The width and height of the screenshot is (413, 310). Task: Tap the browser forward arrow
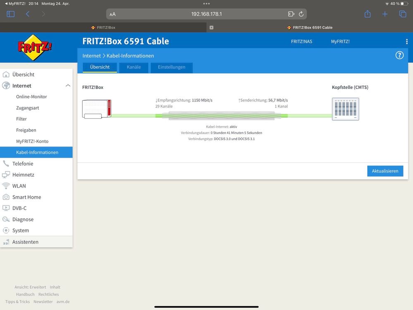tap(43, 14)
